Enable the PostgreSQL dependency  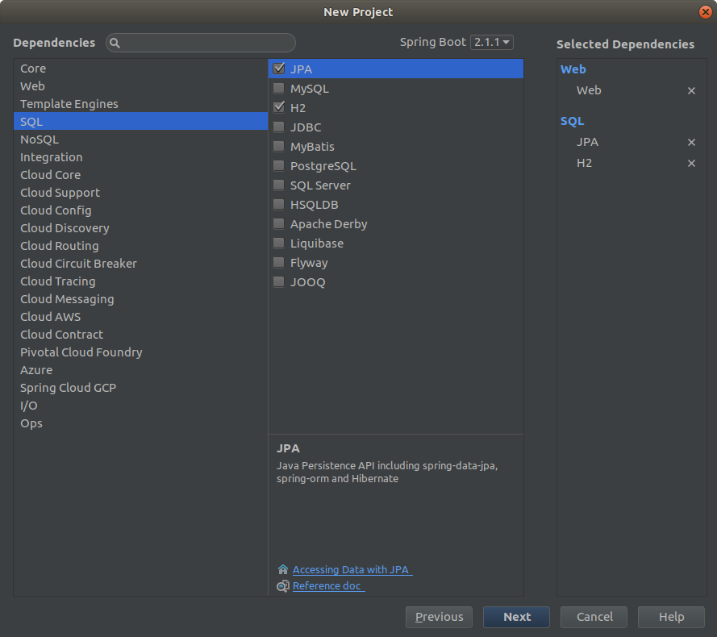277,165
